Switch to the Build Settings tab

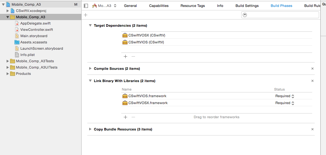click(x=247, y=6)
